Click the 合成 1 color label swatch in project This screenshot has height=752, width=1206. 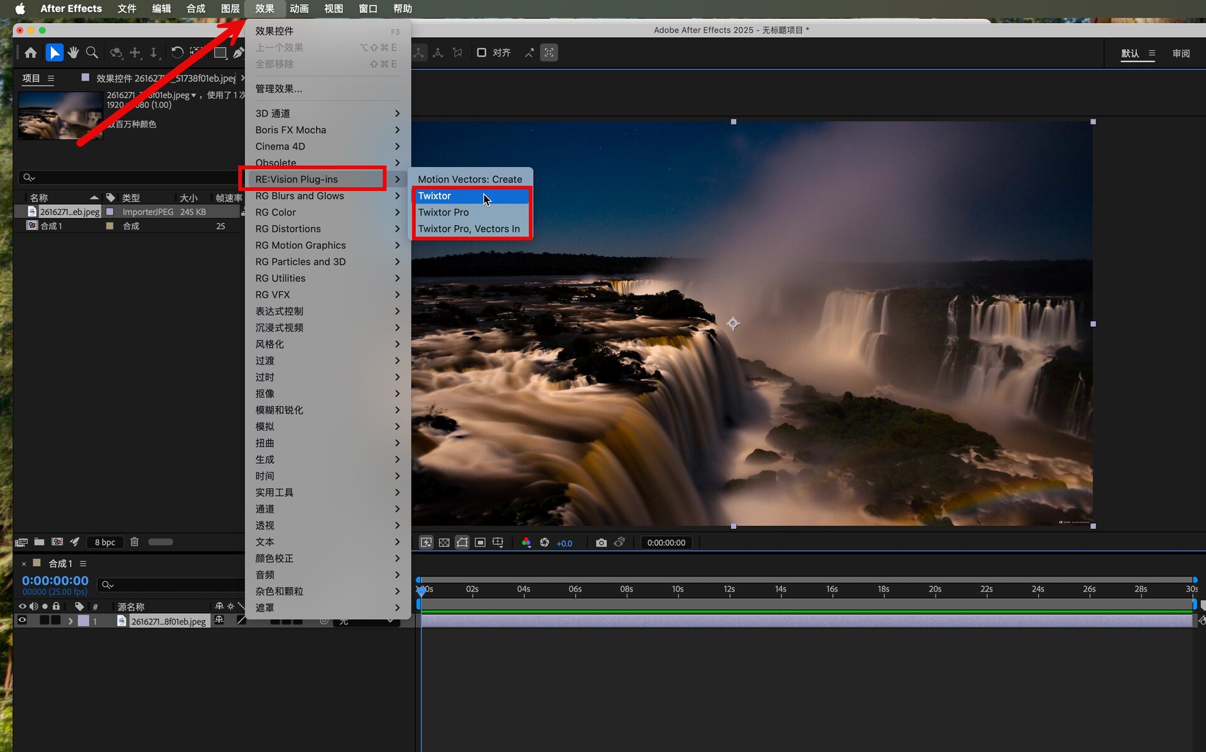[110, 226]
